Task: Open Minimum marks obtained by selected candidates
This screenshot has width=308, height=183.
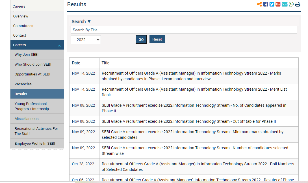Action: 192,135
